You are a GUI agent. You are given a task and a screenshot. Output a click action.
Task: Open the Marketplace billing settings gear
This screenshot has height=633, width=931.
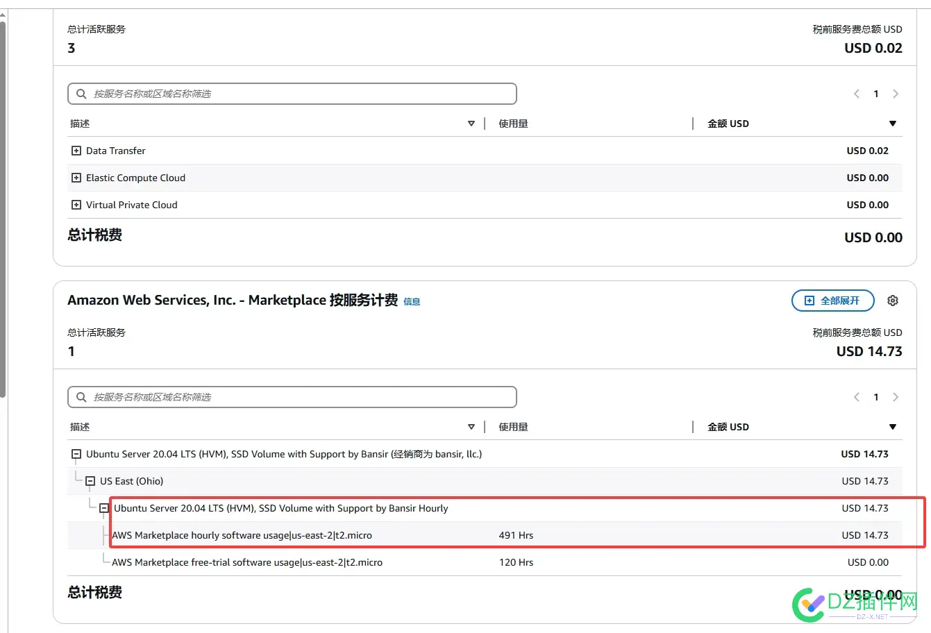pos(893,300)
